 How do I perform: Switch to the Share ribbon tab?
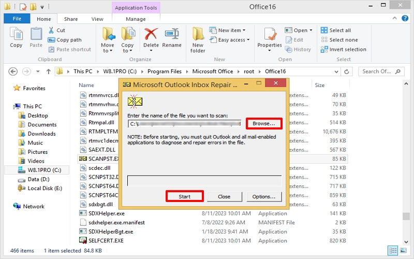71,19
